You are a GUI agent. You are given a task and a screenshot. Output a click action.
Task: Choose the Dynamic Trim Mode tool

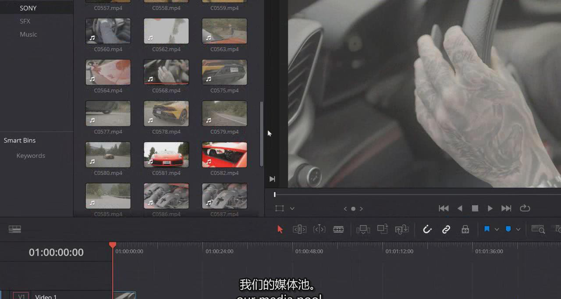click(x=319, y=229)
